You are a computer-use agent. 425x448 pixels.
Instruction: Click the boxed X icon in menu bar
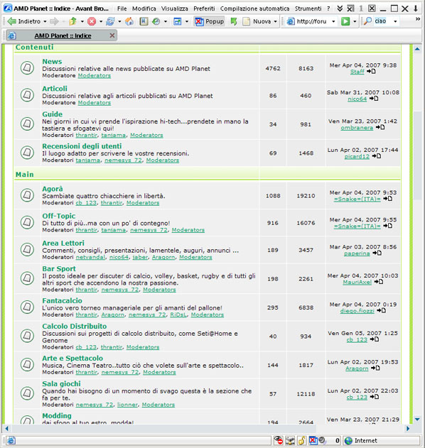pos(372,9)
